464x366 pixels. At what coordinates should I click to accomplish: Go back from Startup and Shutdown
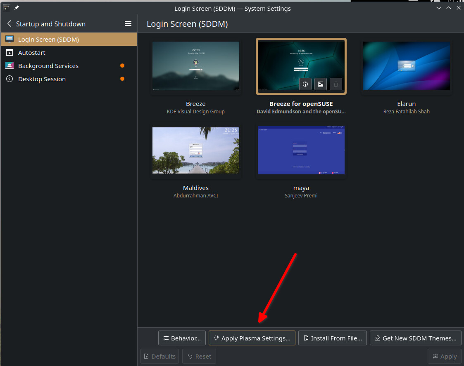tap(10, 23)
